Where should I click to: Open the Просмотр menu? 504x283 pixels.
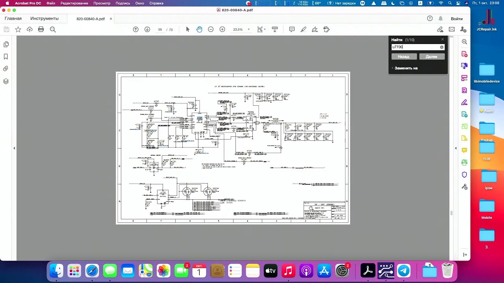(x=102, y=3)
